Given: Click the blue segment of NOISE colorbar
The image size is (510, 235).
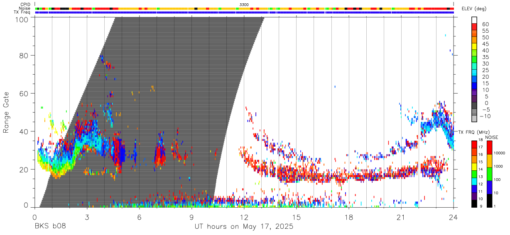Looking at the screenshot, I should (490, 187).
